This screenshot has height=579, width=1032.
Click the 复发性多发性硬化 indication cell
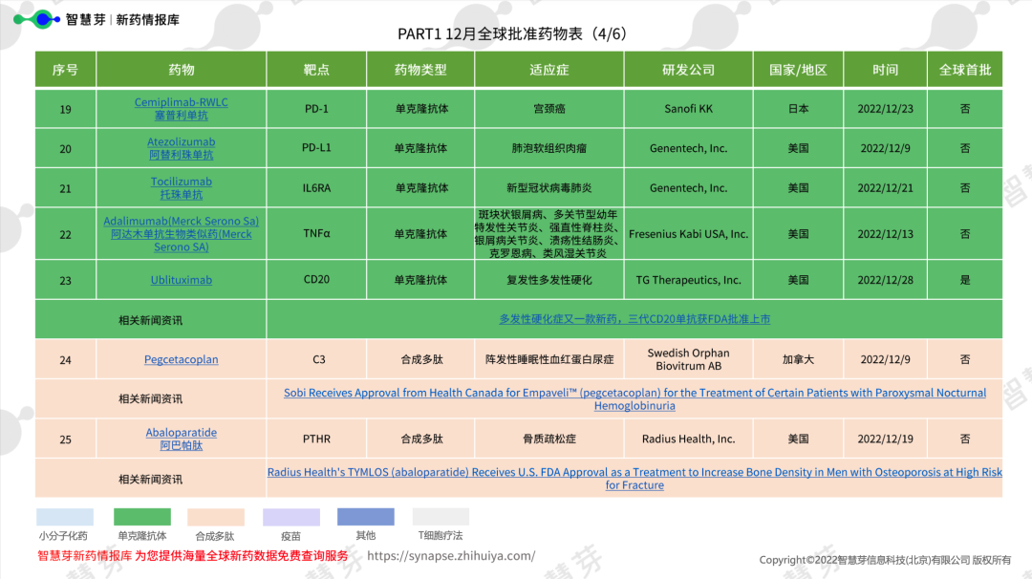[x=548, y=280]
